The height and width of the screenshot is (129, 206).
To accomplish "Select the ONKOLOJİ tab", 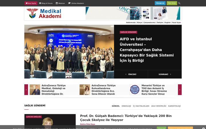I will 126,106.
